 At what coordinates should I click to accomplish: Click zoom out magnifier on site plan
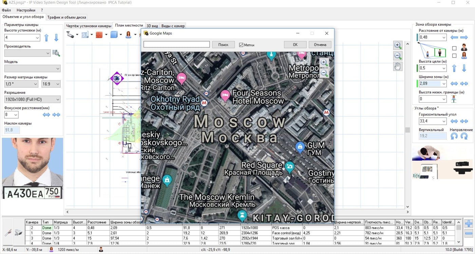point(398,56)
